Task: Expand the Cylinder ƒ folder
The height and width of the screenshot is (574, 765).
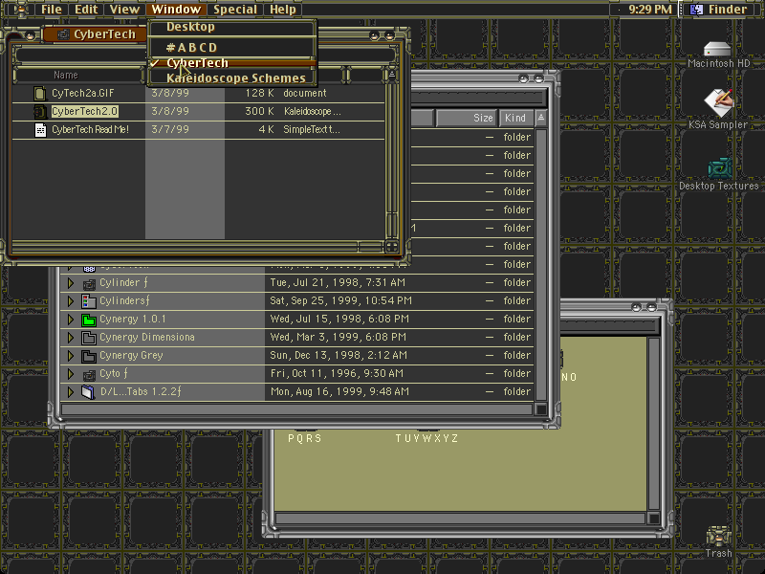Action: (70, 283)
